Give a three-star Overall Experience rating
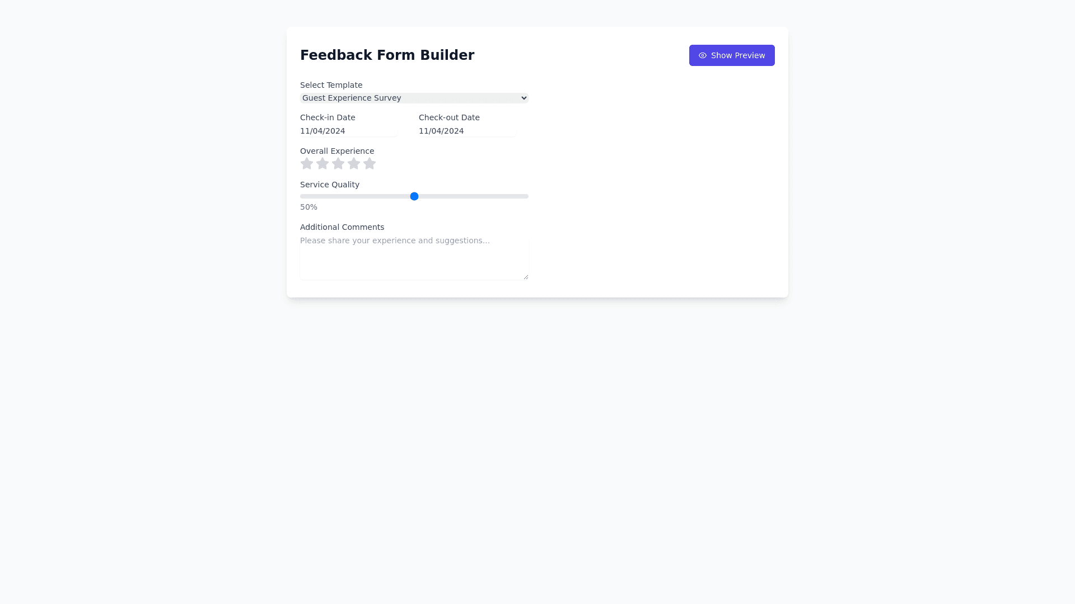This screenshot has width=1075, height=604. click(338, 164)
